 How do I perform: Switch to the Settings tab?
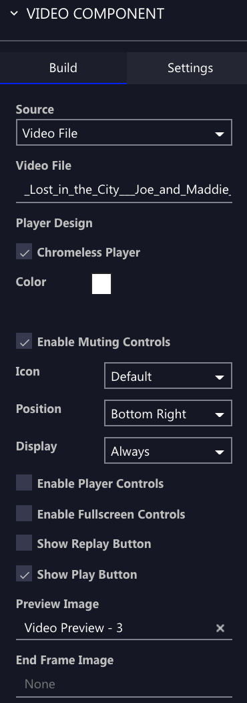pyautogui.click(x=190, y=68)
